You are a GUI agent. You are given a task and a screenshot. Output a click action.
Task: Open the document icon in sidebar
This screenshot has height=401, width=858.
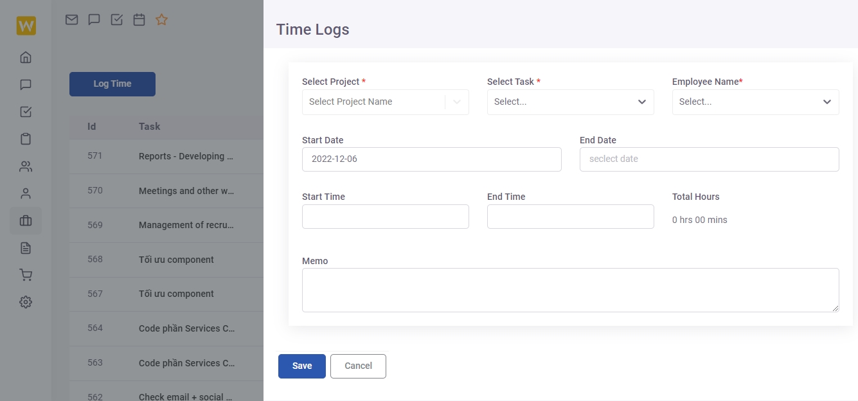click(x=26, y=248)
